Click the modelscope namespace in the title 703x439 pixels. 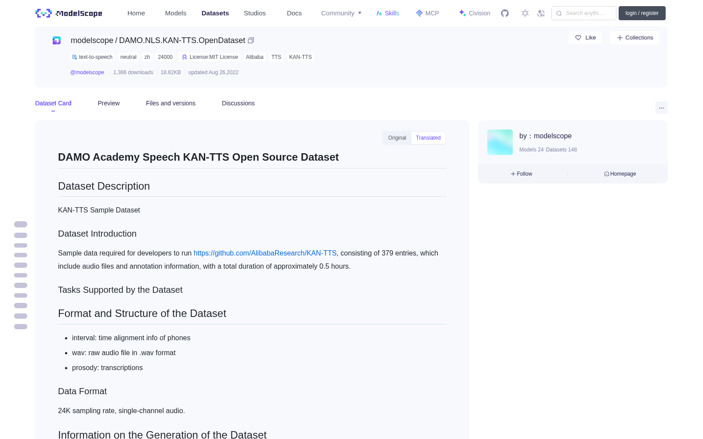[x=92, y=40]
